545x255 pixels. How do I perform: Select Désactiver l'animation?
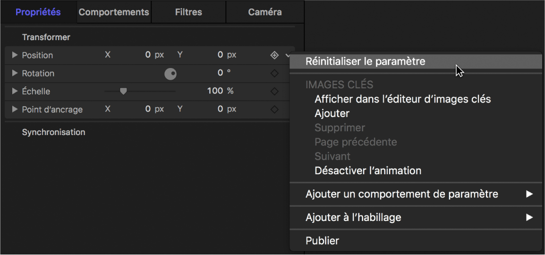(368, 170)
